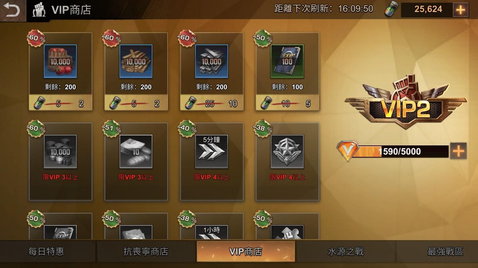Add more currency with top plus button
The image size is (478, 268).
[x=460, y=10]
